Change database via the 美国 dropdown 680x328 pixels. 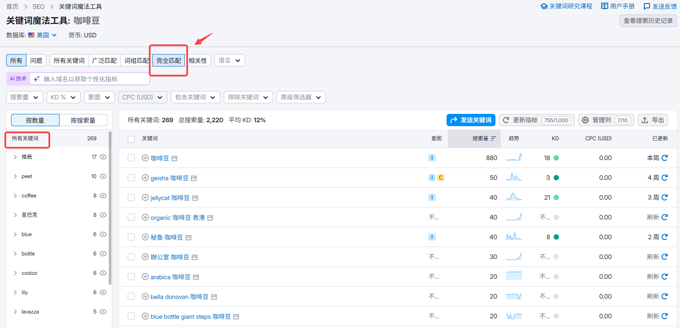coord(42,35)
